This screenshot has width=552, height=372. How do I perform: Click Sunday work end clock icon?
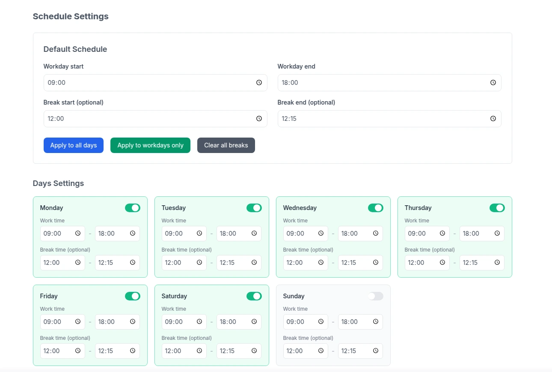[x=376, y=322]
